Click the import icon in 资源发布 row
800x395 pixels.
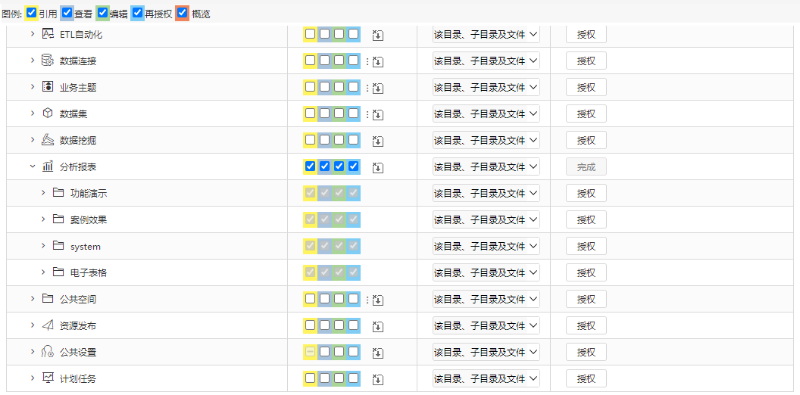[377, 327]
